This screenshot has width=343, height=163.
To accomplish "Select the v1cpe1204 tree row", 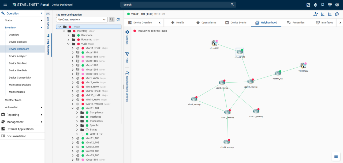I will tap(92, 69).
